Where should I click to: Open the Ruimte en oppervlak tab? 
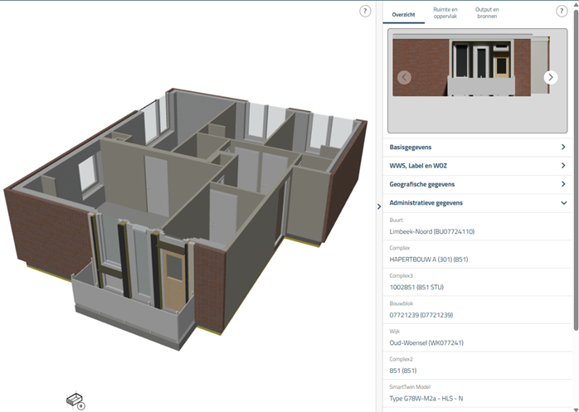(x=445, y=12)
